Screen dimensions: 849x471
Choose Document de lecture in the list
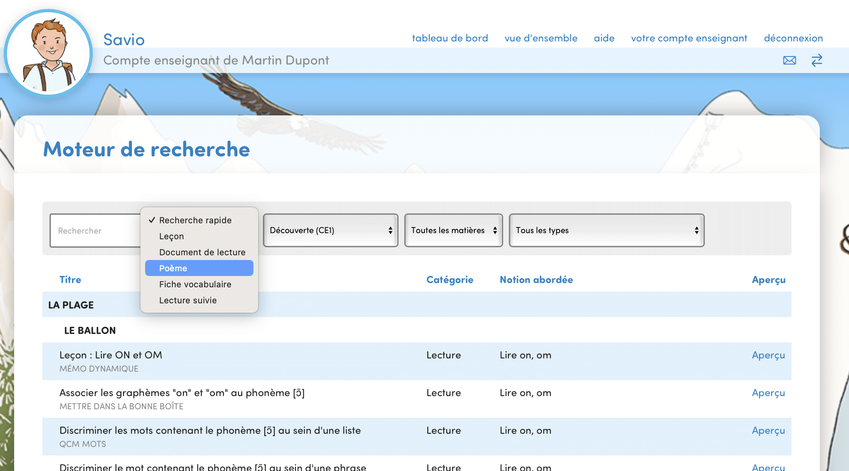click(x=202, y=252)
